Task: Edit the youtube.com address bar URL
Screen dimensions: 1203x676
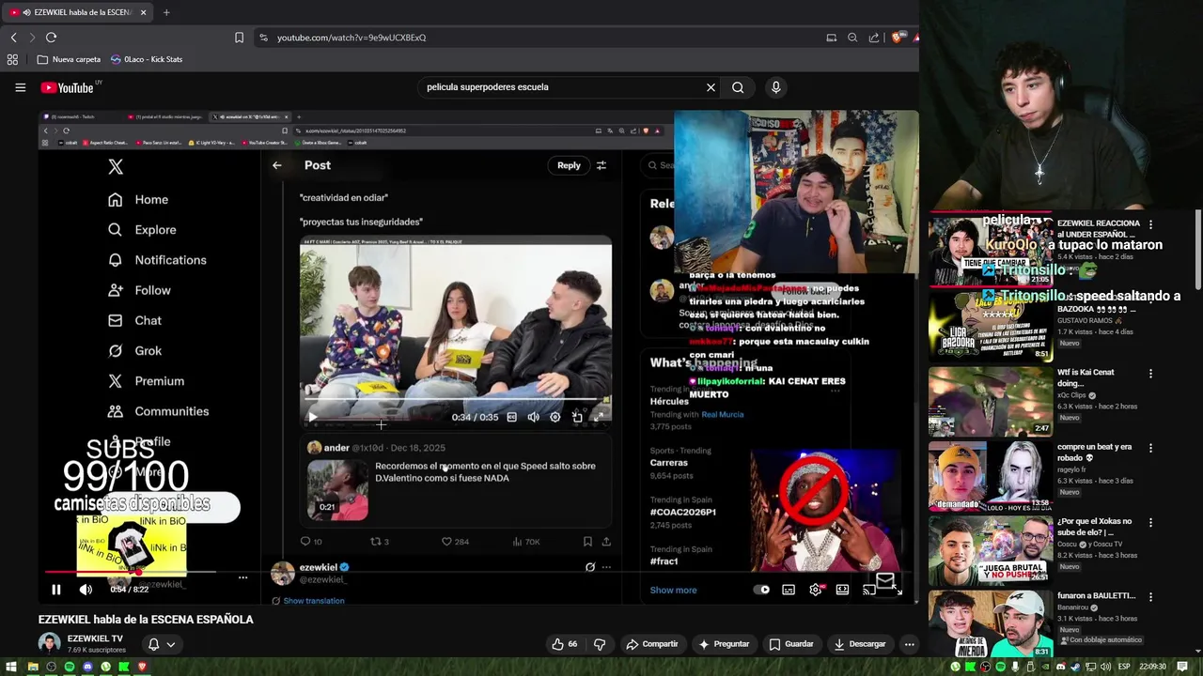Action: coord(352,38)
